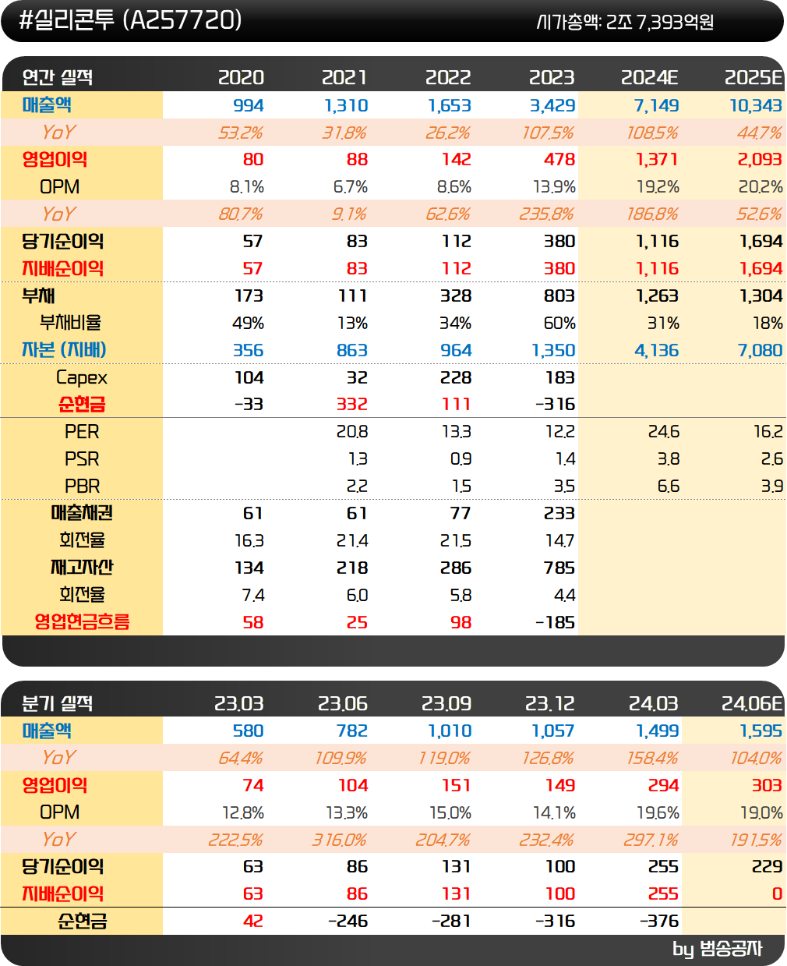Click quarterly revenue YoY 158.4%
This screenshot has width=787, height=966.
(x=651, y=758)
